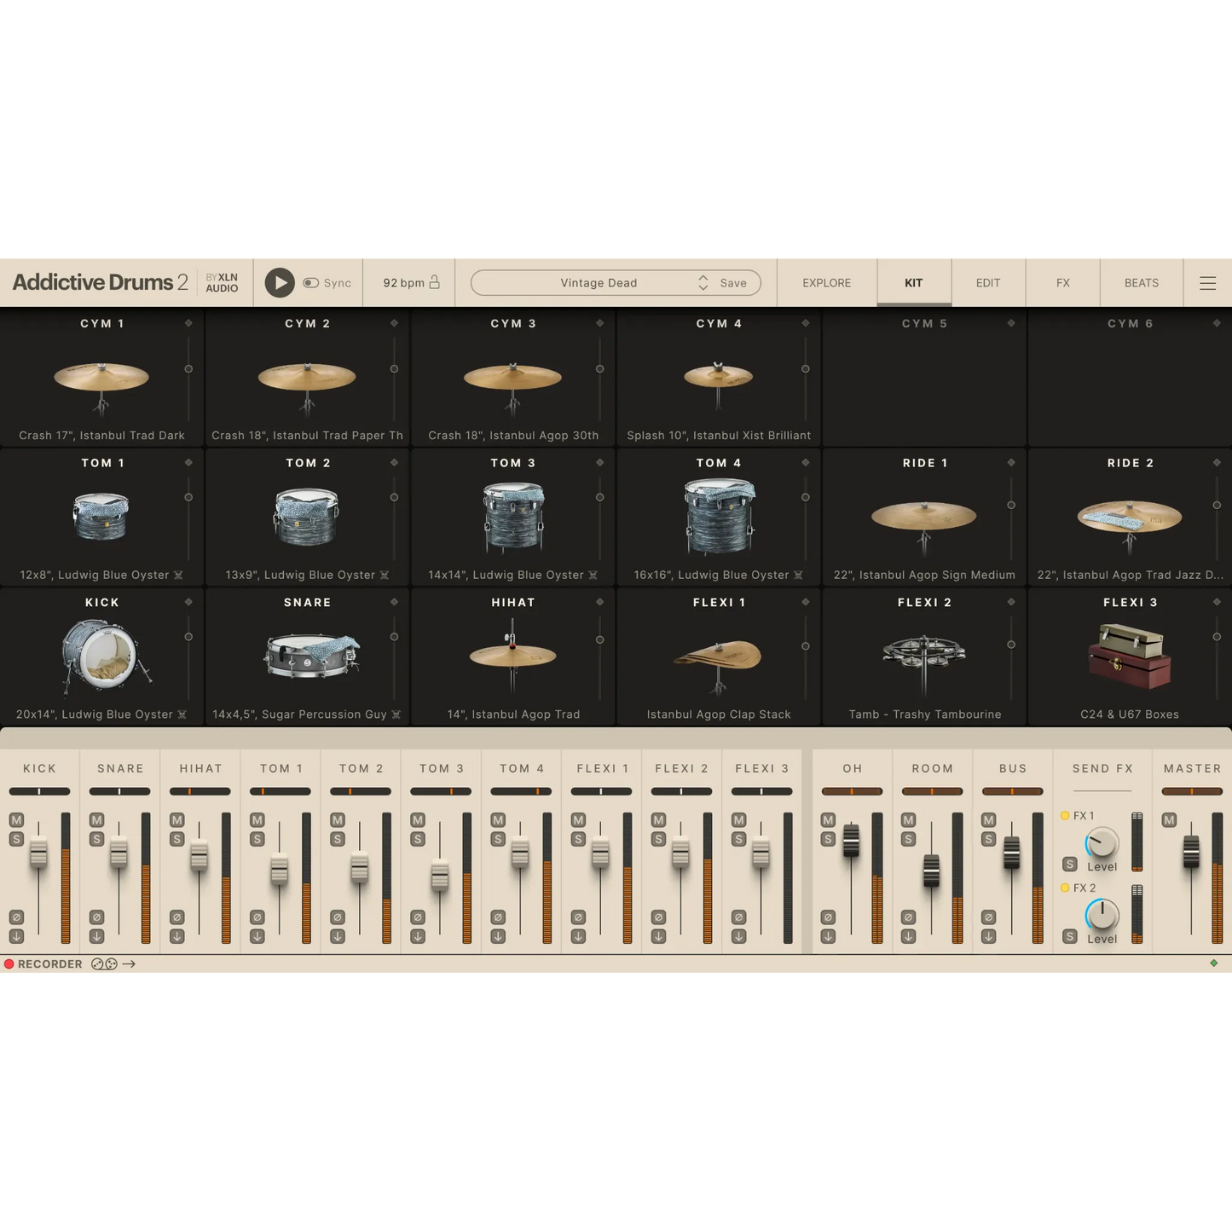This screenshot has height=1232, width=1232.
Task: Open the hamburger menu at top right
Action: coord(1207,282)
